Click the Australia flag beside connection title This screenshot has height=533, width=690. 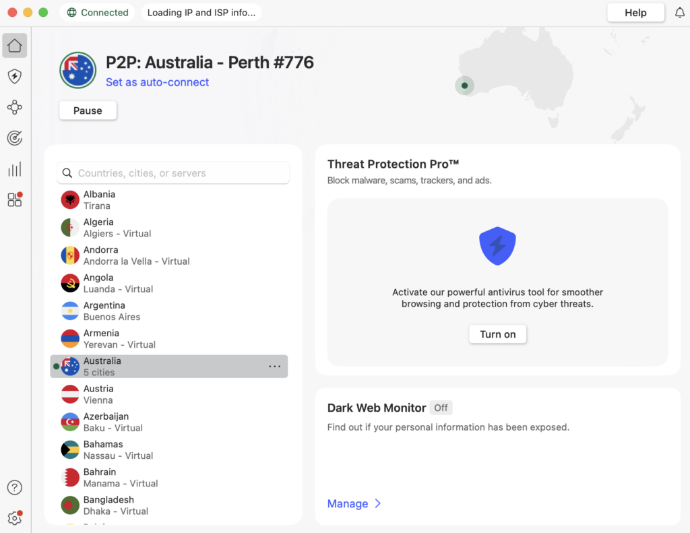point(78,70)
